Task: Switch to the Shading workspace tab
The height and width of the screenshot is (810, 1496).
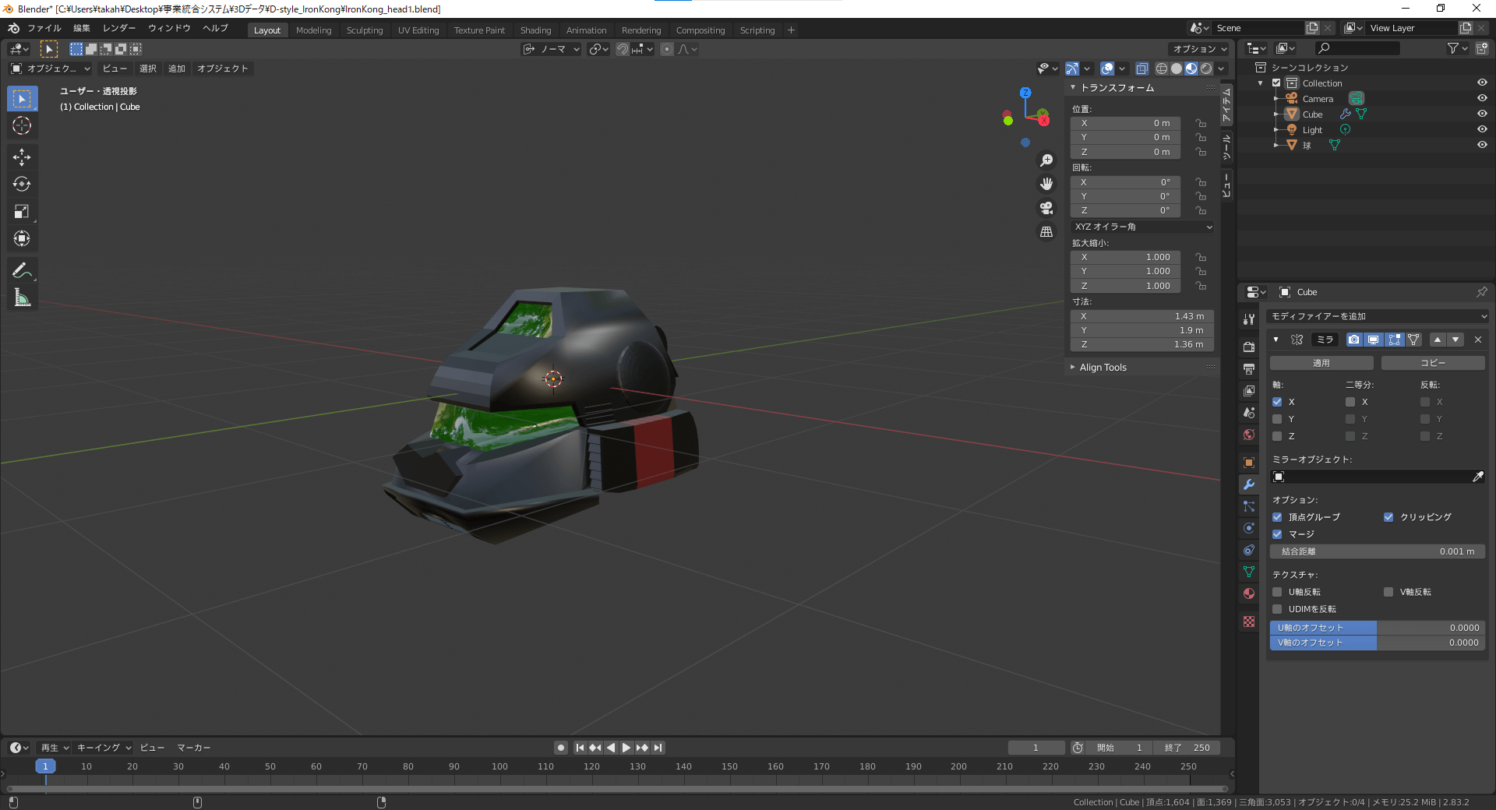Action: click(x=536, y=30)
